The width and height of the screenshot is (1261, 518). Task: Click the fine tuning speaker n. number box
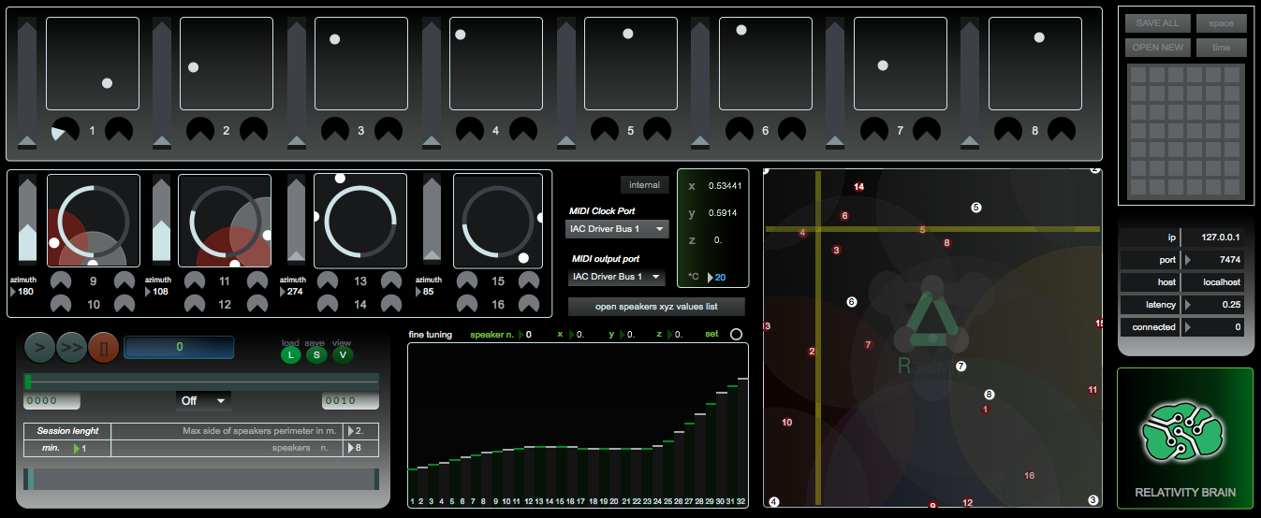point(530,334)
